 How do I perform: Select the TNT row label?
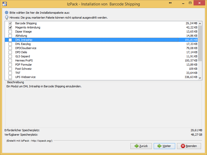(x=18, y=73)
